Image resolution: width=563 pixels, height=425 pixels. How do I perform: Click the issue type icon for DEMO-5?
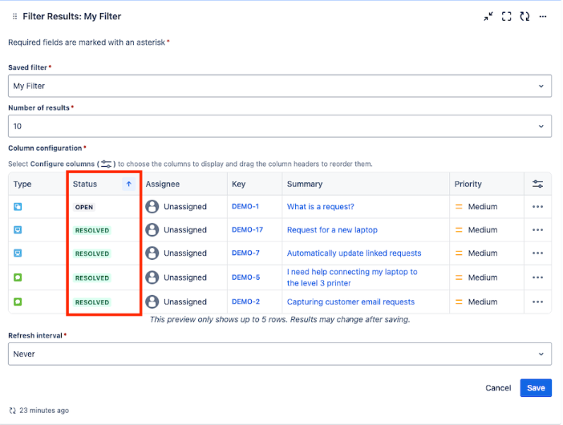pos(18,277)
